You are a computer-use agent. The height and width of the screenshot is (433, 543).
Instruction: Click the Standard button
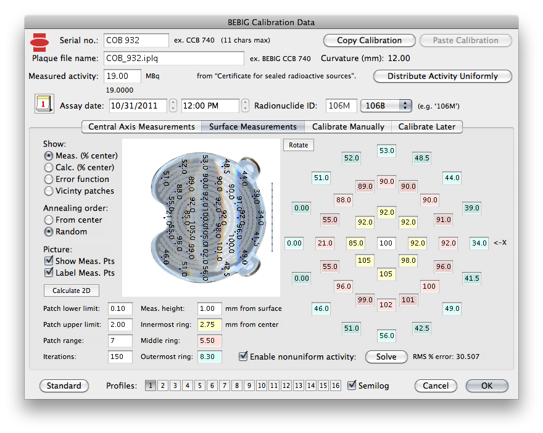[x=64, y=386]
